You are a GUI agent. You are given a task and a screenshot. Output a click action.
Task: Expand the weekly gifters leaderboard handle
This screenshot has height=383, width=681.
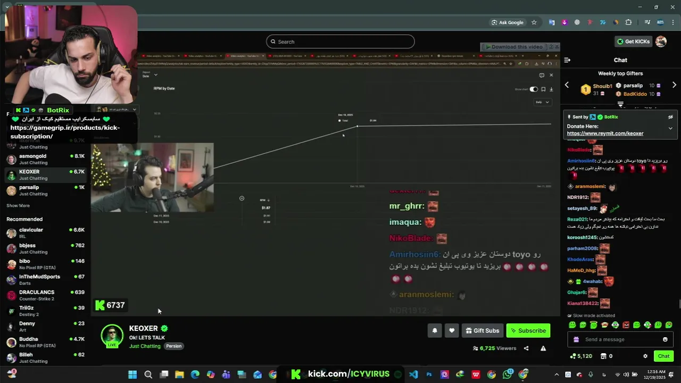620,104
